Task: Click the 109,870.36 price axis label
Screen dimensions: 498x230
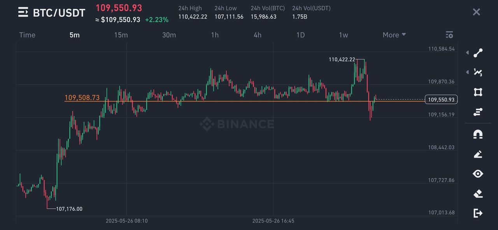Action: coord(441,82)
